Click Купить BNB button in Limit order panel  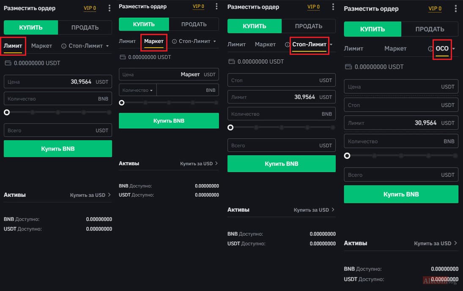coord(58,149)
